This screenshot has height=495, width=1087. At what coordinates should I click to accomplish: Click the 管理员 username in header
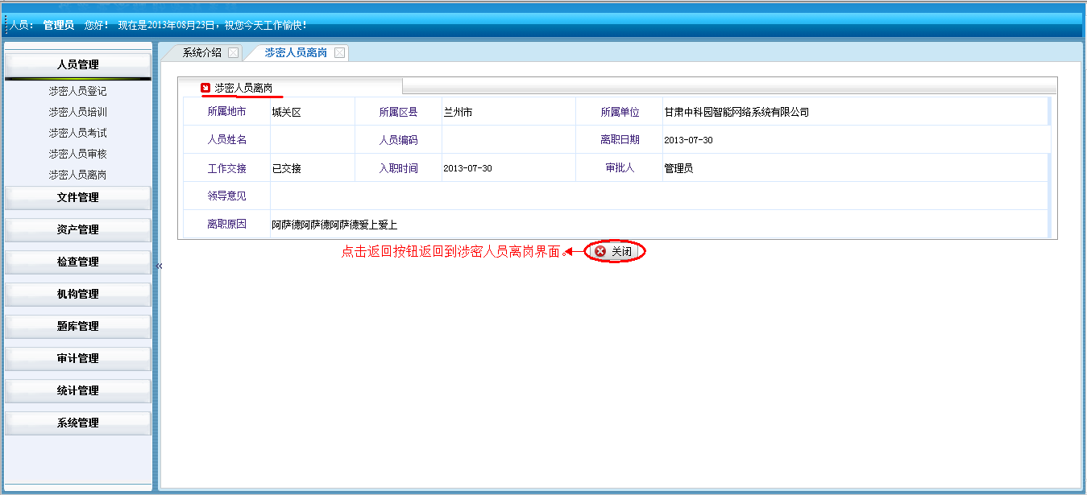pos(59,26)
